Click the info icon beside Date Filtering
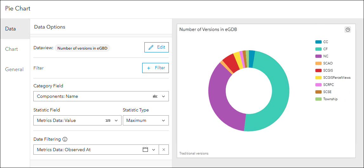The image size is (364, 168). point(65,139)
